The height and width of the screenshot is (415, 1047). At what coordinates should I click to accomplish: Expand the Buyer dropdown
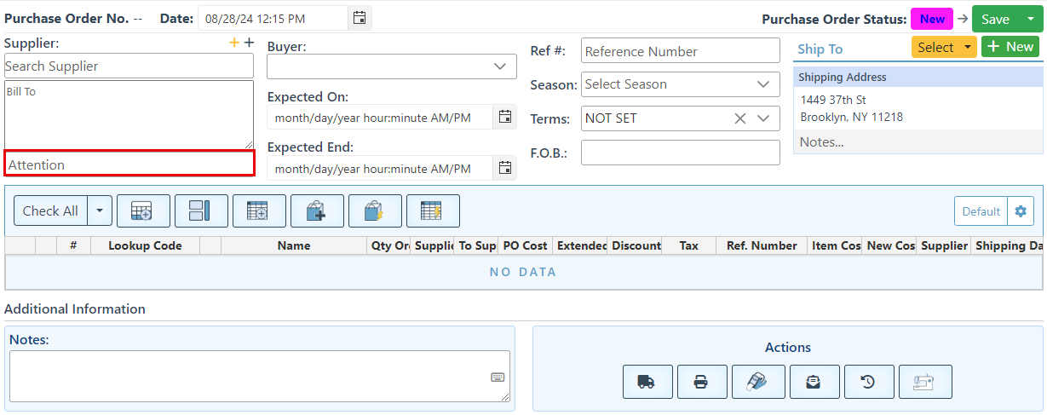coord(499,66)
